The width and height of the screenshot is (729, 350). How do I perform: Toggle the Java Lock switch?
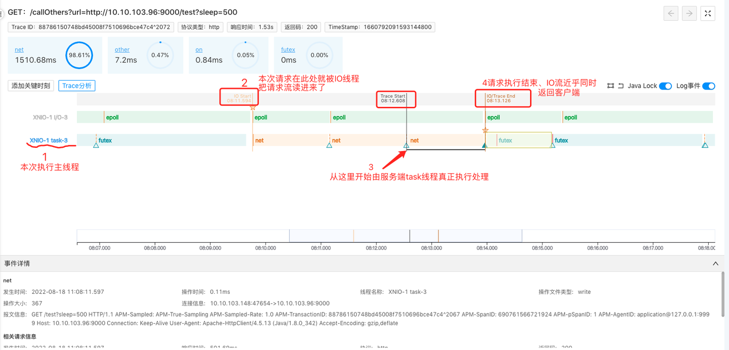tap(665, 86)
